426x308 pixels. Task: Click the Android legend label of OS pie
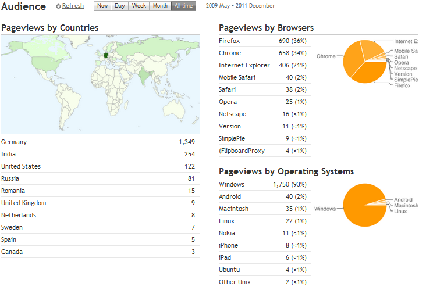pos(403,199)
